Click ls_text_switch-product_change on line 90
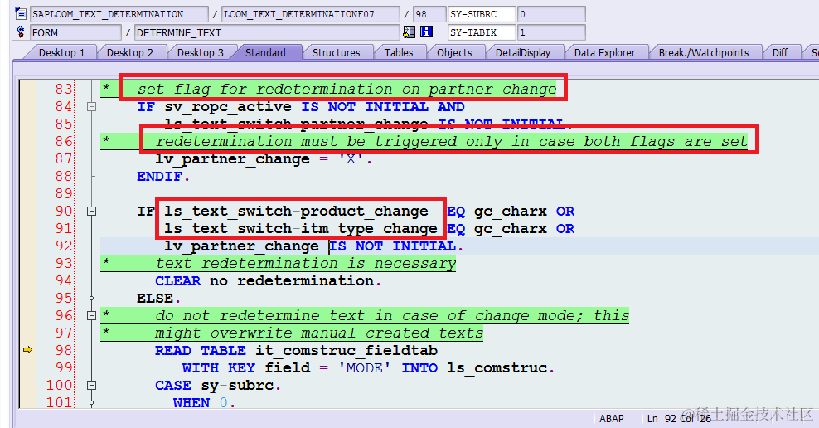This screenshot has width=819, height=428. pyautogui.click(x=296, y=212)
